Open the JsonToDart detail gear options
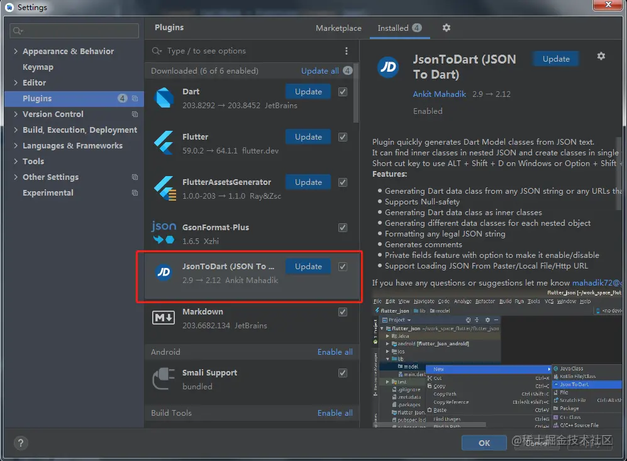Image resolution: width=627 pixels, height=461 pixels. coord(601,56)
